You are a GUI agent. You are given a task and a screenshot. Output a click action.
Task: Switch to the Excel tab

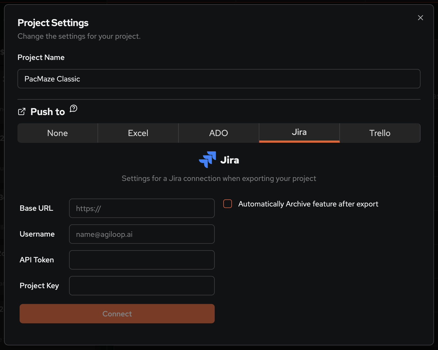click(x=138, y=133)
